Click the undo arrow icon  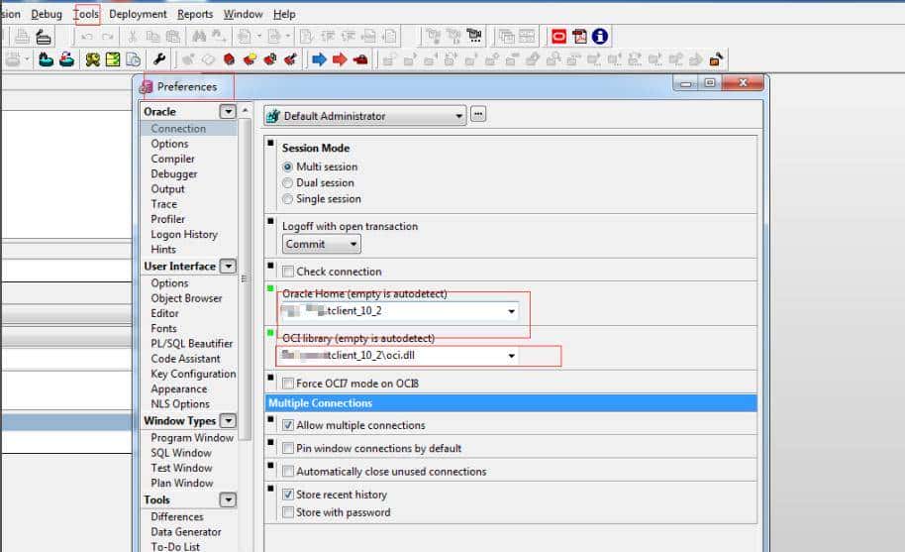(x=86, y=37)
